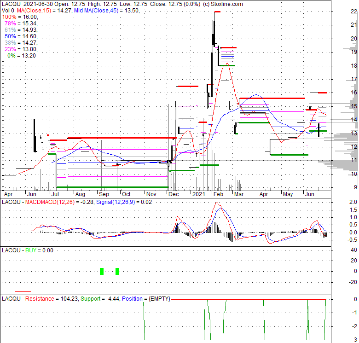Viewport: 359px width, 343px height.
Task: Click the Vol 0 volume label
Action: [8, 11]
